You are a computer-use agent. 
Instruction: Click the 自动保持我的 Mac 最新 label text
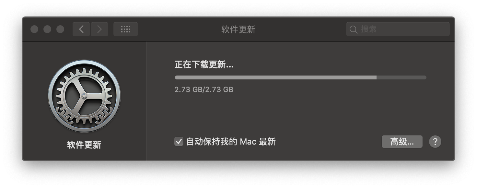pyautogui.click(x=231, y=142)
